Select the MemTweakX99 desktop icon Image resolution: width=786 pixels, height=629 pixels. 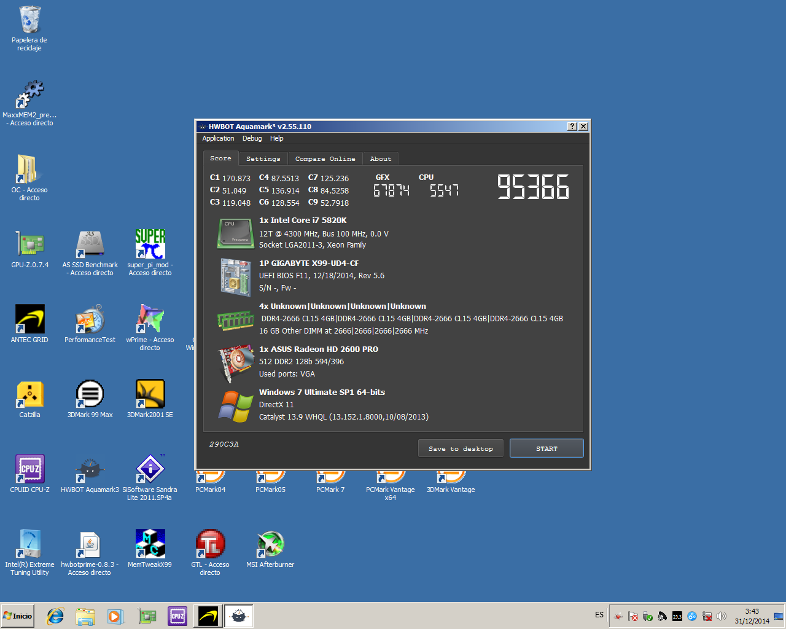pos(150,544)
